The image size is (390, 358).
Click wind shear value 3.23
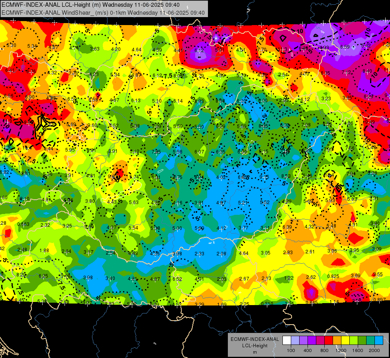(326, 98)
